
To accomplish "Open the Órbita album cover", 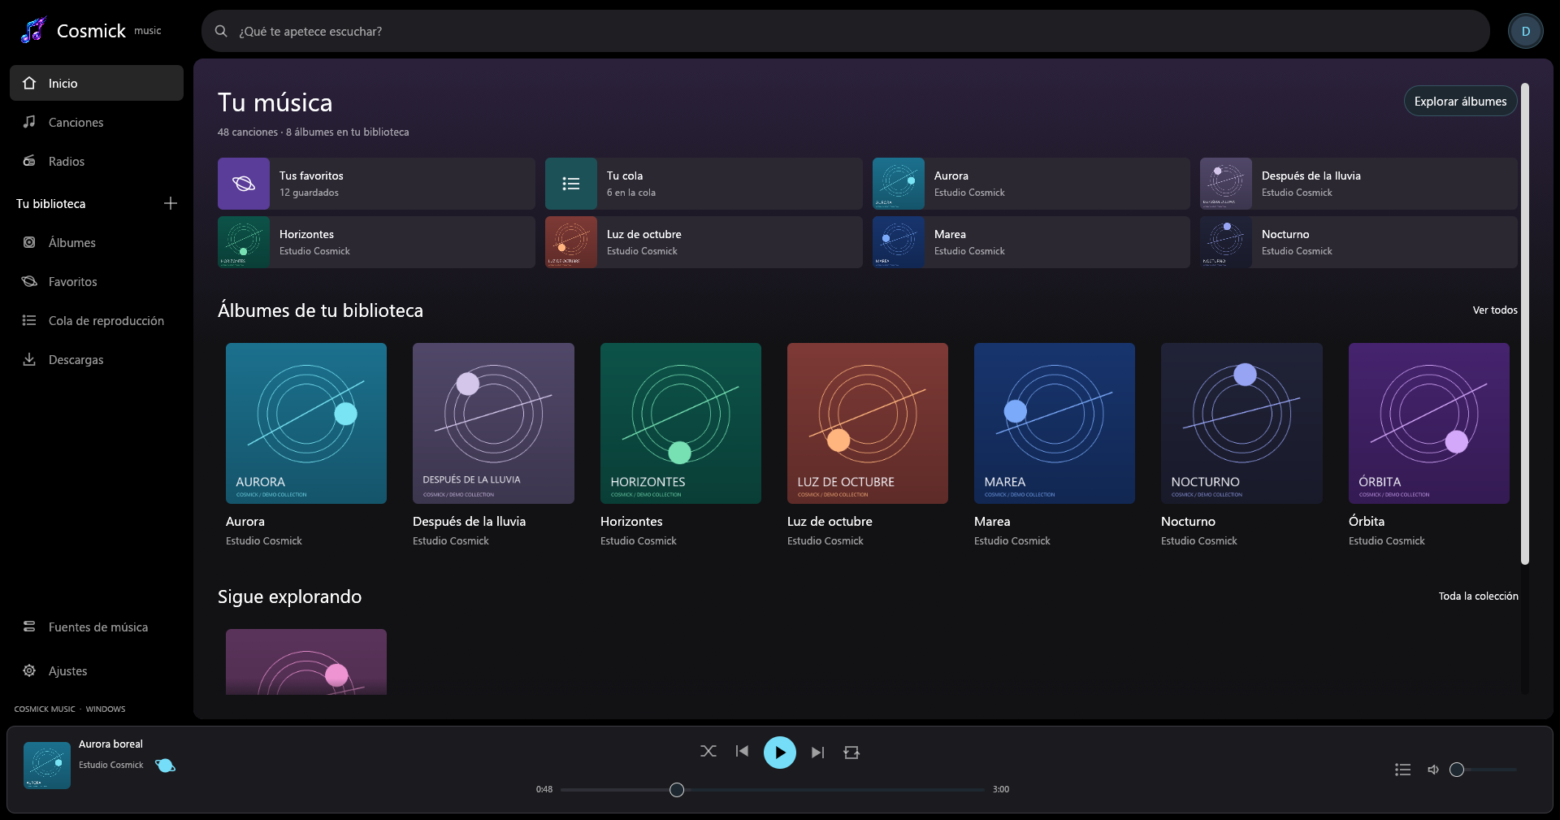I will pyautogui.click(x=1429, y=423).
